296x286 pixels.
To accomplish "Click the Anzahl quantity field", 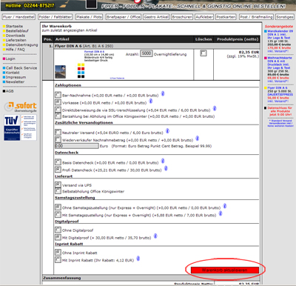I will pos(147,53).
